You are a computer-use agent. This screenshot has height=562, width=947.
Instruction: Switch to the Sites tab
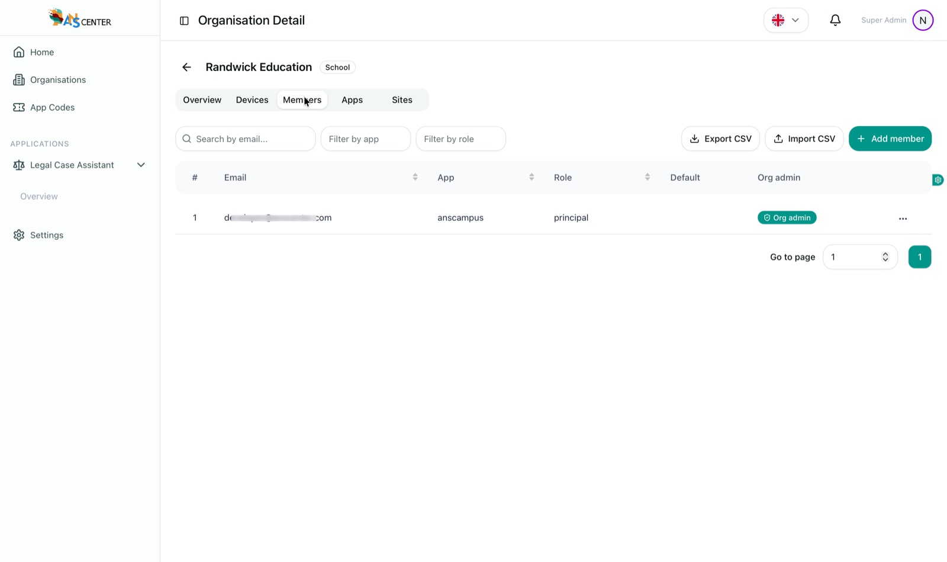[402, 100]
